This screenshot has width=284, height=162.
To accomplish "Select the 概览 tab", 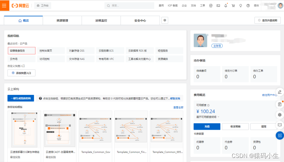I will click(x=23, y=20).
